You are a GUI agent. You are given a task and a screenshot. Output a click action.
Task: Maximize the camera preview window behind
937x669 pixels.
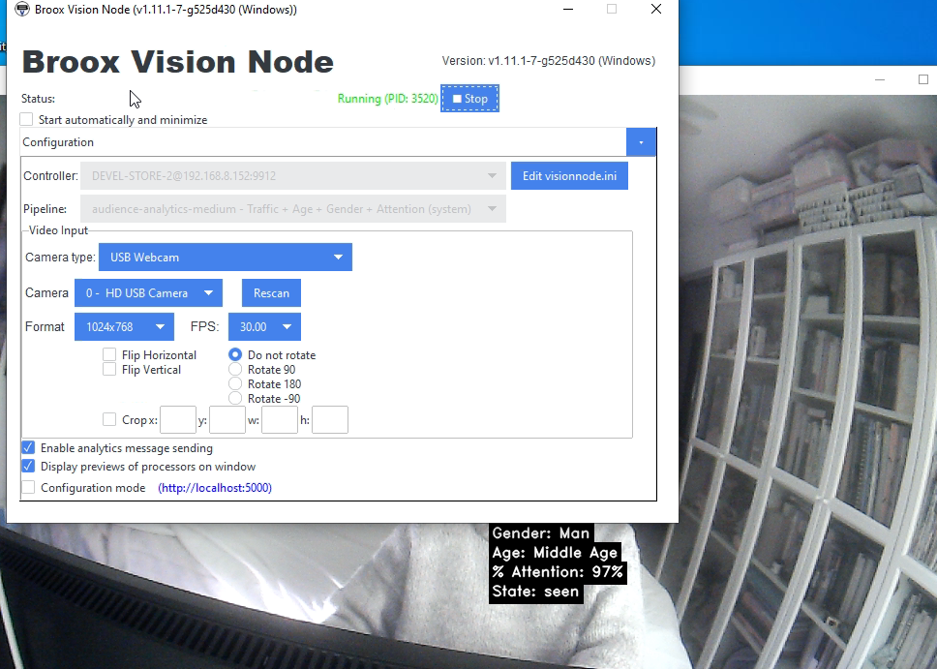pyautogui.click(x=923, y=79)
